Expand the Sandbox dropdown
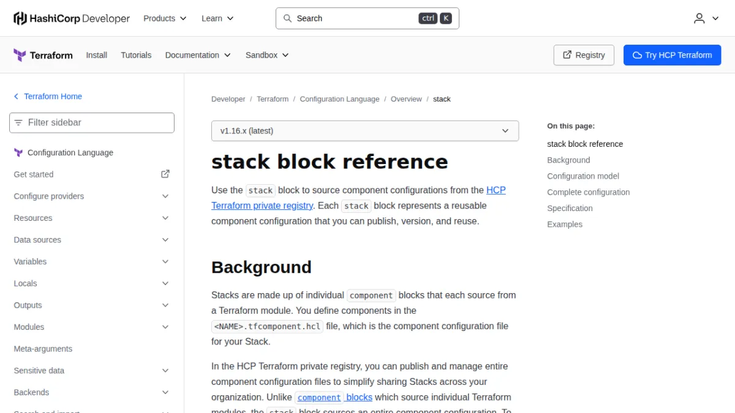Image resolution: width=735 pixels, height=413 pixels. 267,55
